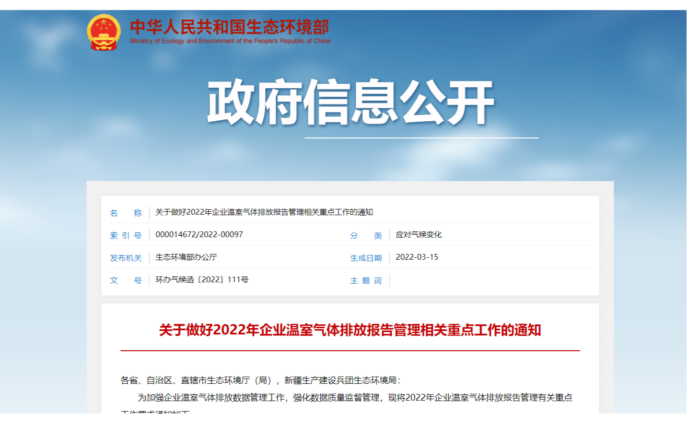Click the body paragraph starting 为加强企业温室气体
This screenshot has width=687, height=425.
[x=355, y=398]
